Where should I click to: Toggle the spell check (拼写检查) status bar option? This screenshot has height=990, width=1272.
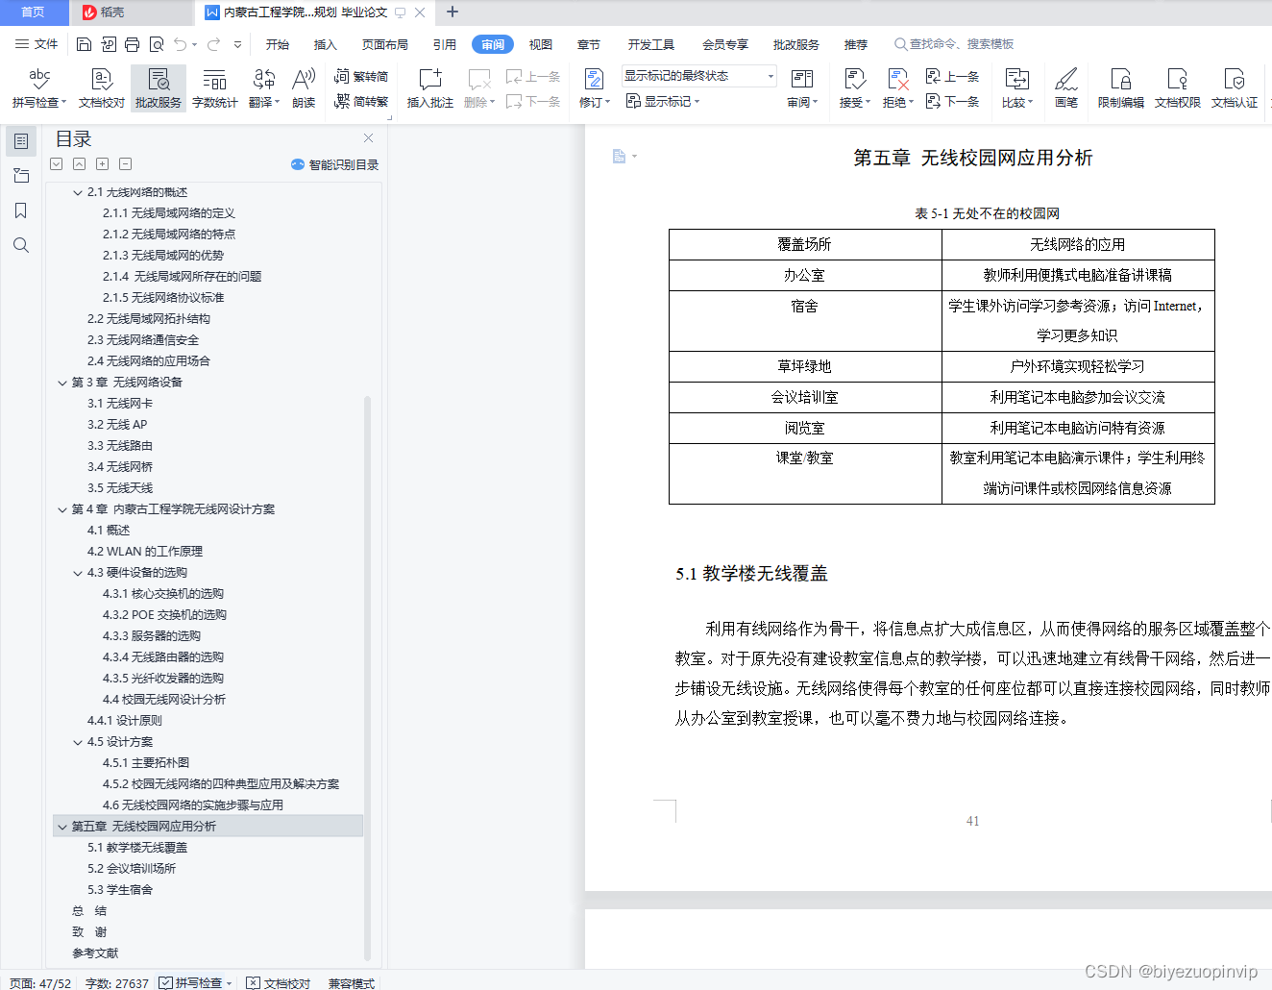tap(197, 982)
